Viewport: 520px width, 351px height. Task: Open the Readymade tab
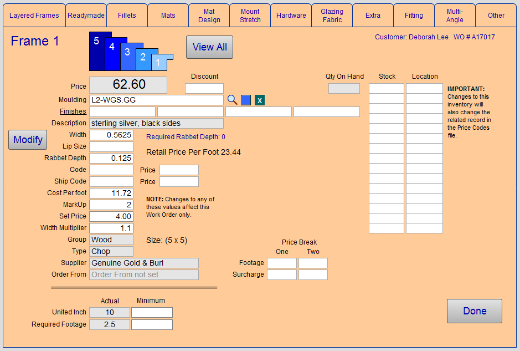86,16
